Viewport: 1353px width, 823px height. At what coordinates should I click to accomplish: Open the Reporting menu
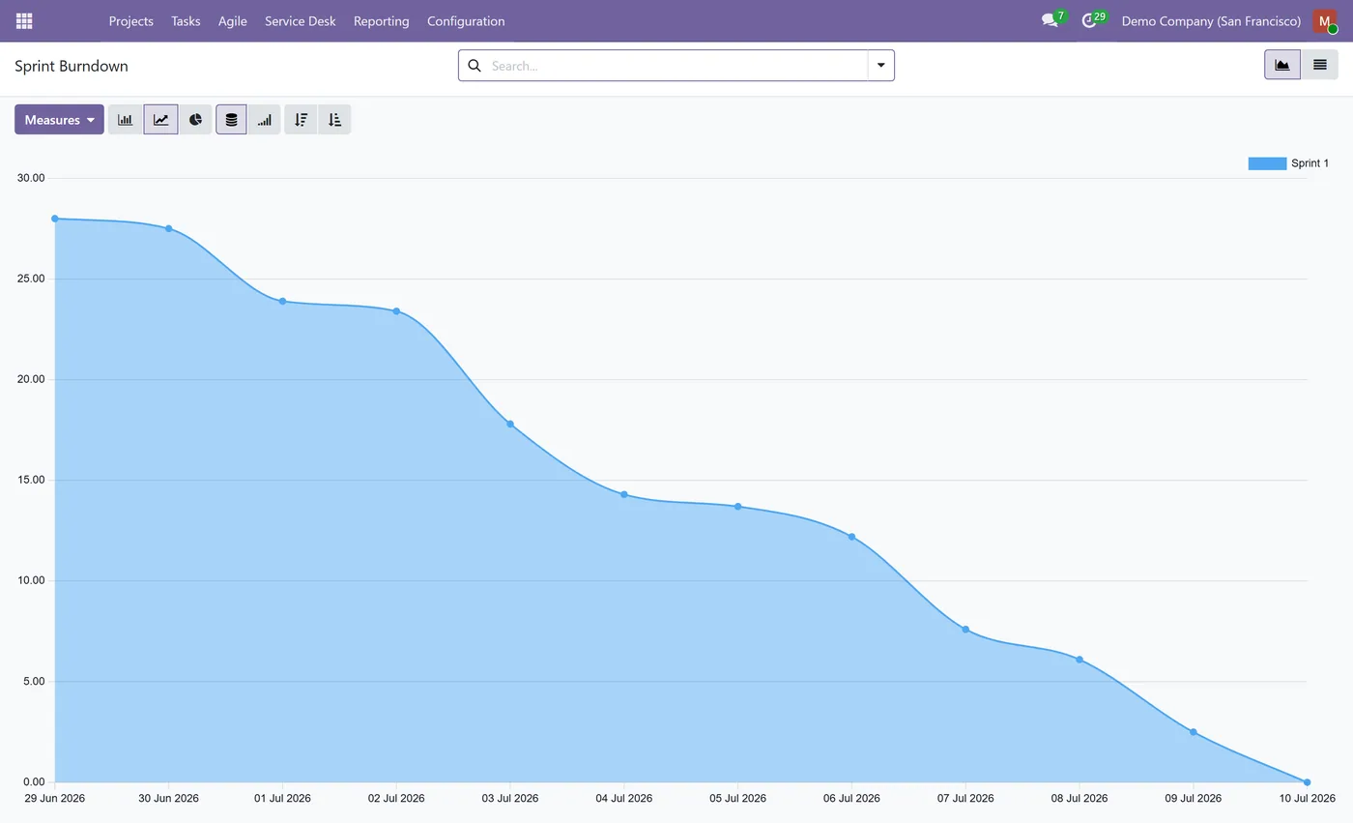tap(381, 20)
